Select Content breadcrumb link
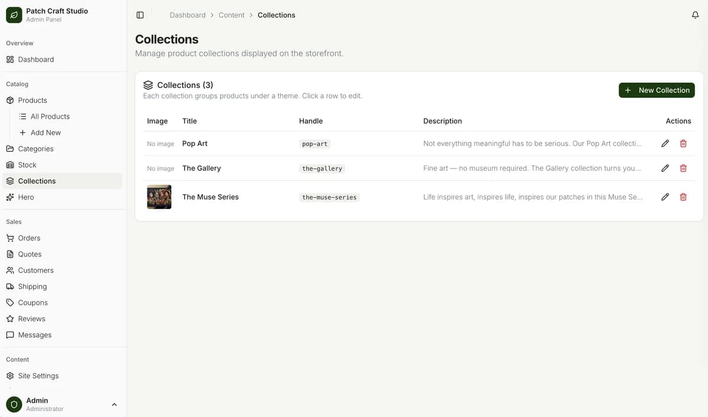 (x=231, y=15)
